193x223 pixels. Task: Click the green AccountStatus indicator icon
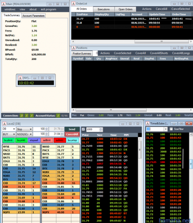click(58, 116)
